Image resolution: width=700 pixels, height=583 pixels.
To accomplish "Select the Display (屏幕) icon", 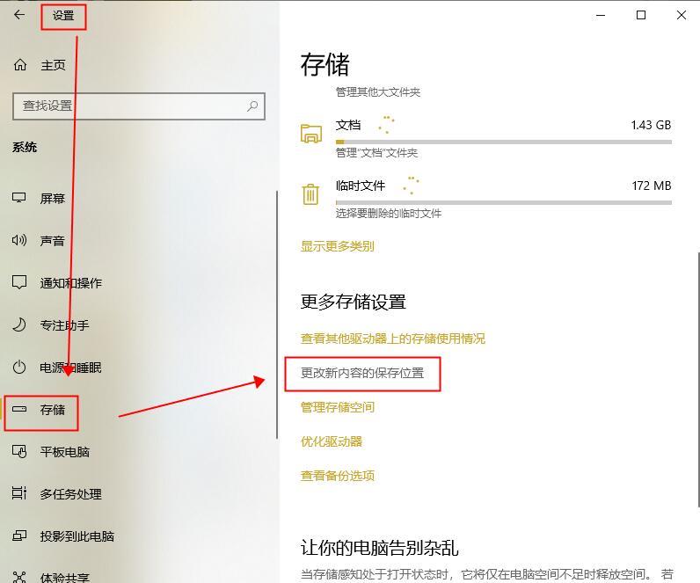I will (x=19, y=198).
